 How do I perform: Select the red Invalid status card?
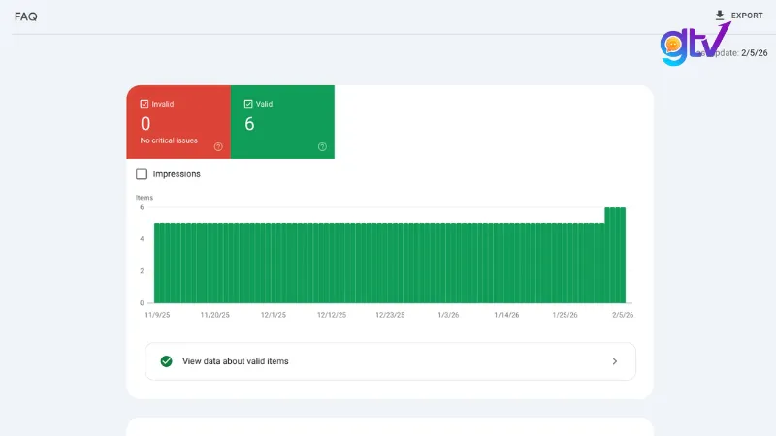click(178, 122)
